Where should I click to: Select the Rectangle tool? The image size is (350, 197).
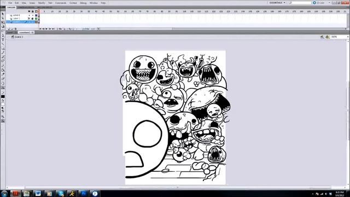tap(3, 48)
